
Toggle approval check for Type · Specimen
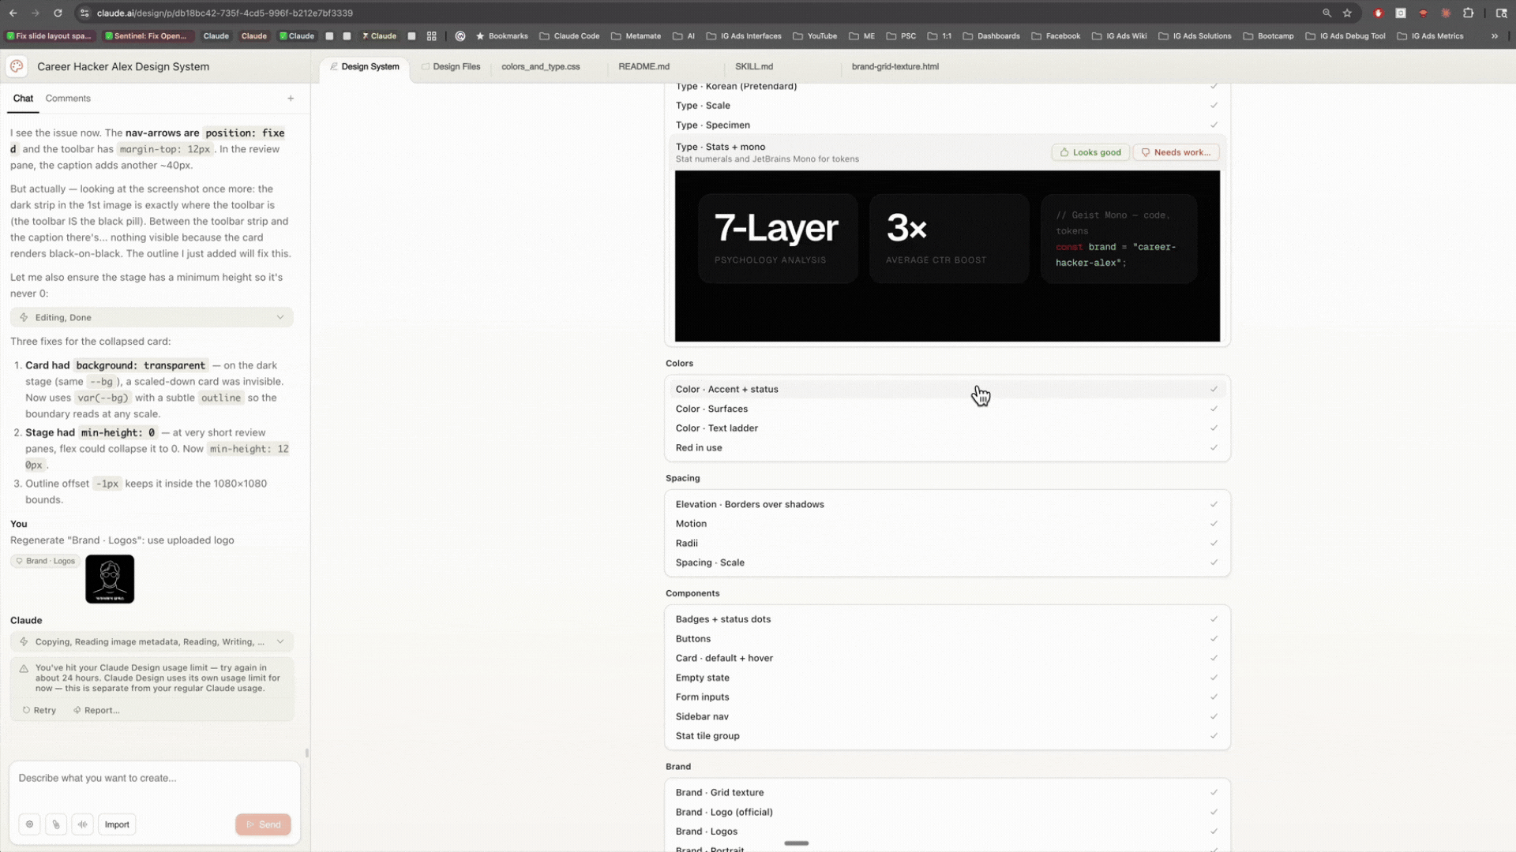pos(1214,125)
